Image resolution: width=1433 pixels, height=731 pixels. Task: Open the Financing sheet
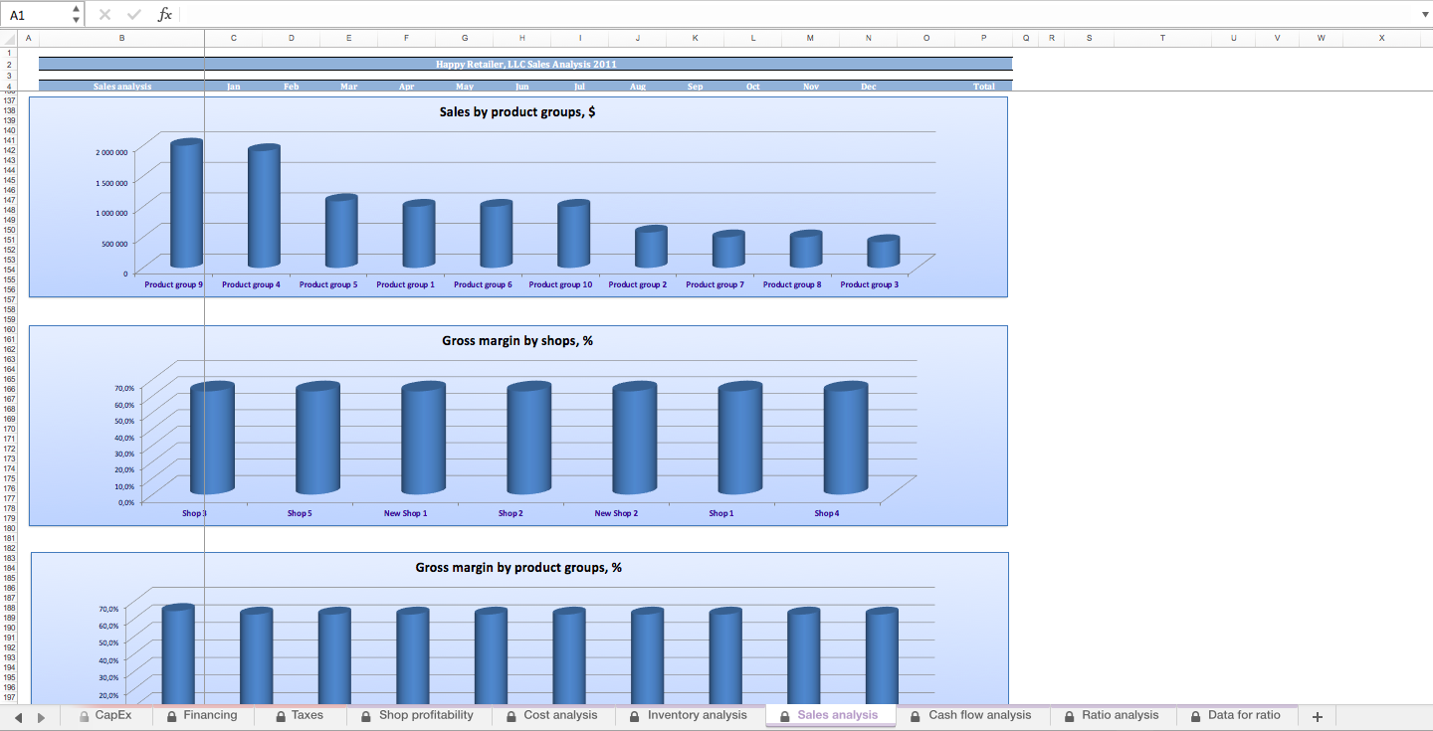pyautogui.click(x=212, y=715)
